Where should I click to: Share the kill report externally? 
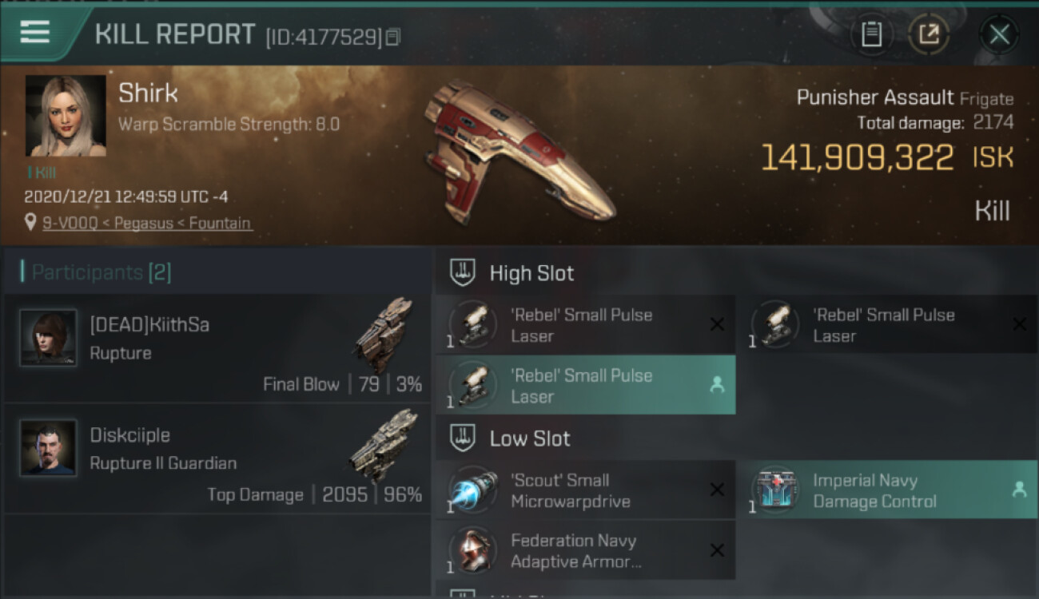(929, 34)
